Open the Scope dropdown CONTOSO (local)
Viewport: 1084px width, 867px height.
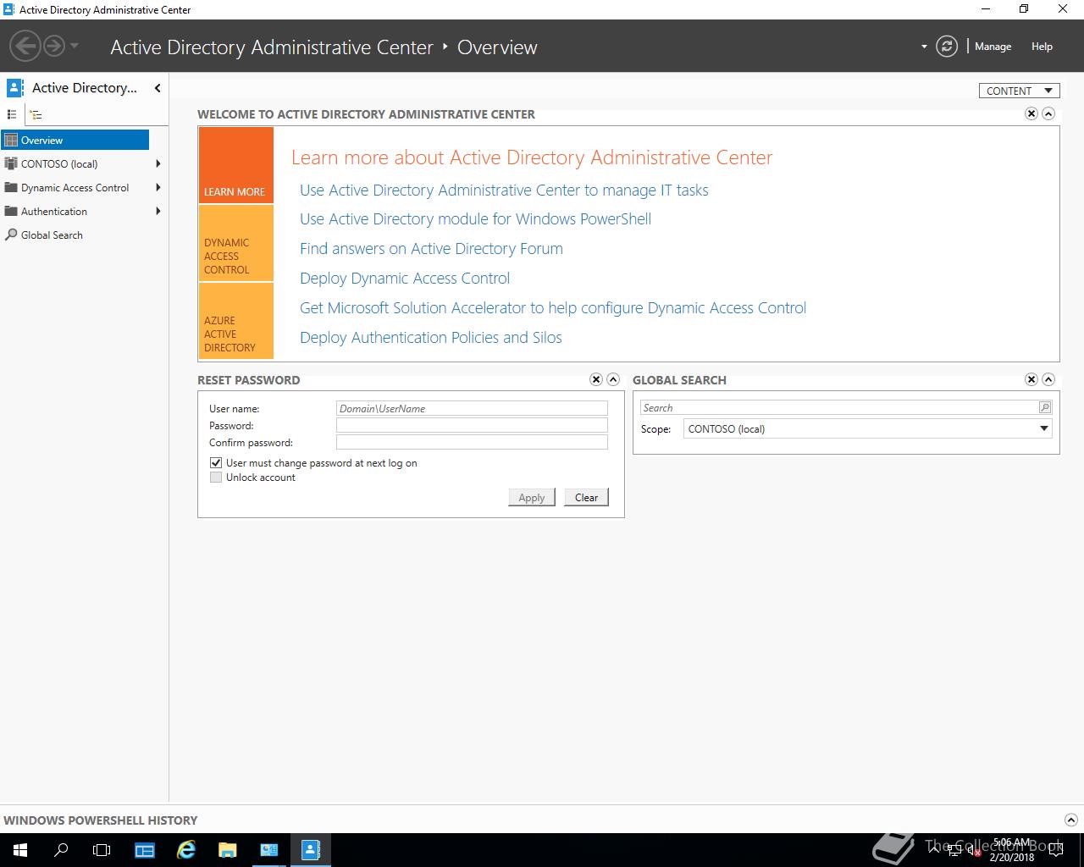[x=868, y=429]
